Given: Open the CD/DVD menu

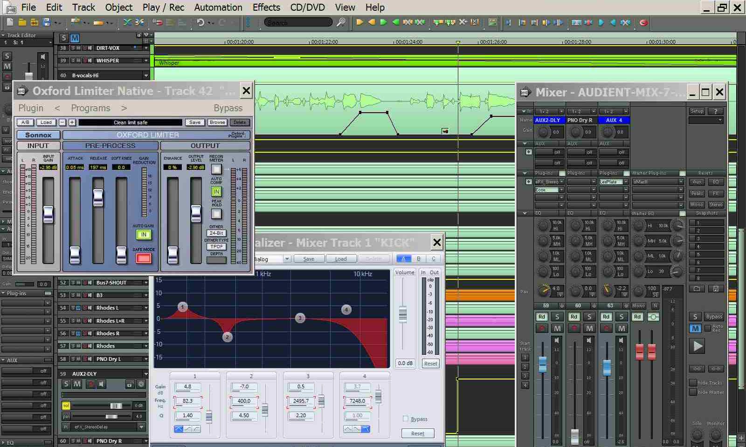Looking at the screenshot, I should pyautogui.click(x=307, y=7).
